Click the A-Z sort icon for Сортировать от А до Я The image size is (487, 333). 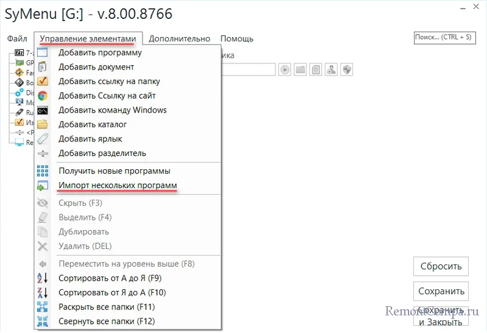pos(43,278)
